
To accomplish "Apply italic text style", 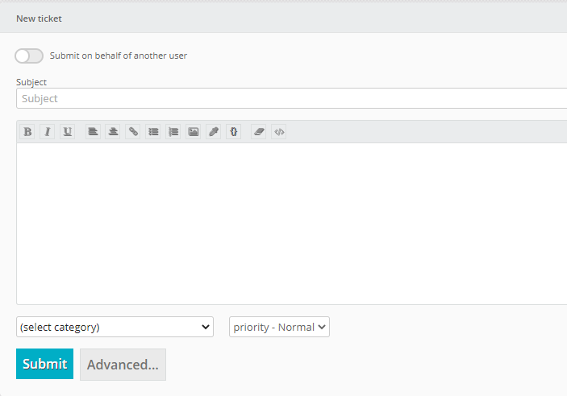I will [x=48, y=132].
